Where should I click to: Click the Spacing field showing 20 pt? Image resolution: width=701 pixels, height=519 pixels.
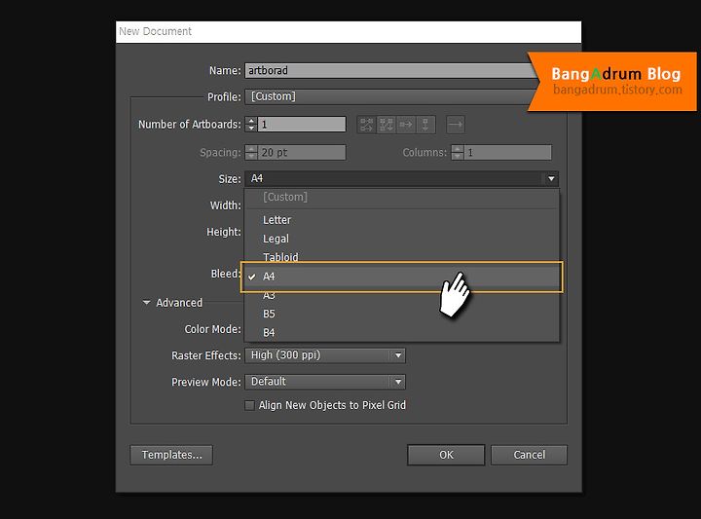[302, 153]
